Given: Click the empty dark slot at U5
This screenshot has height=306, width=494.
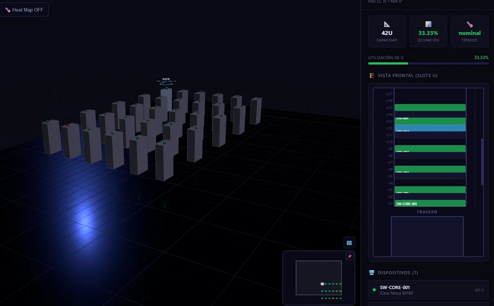Looking at the screenshot, I should pos(430,176).
